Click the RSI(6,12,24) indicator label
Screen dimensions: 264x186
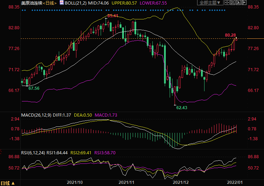pos(33,153)
